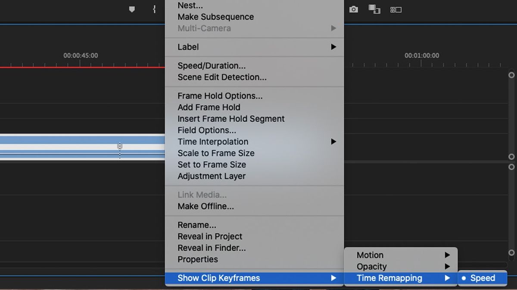Click the keyframe marker on the blue clip
517x290 pixels.
[x=119, y=147]
